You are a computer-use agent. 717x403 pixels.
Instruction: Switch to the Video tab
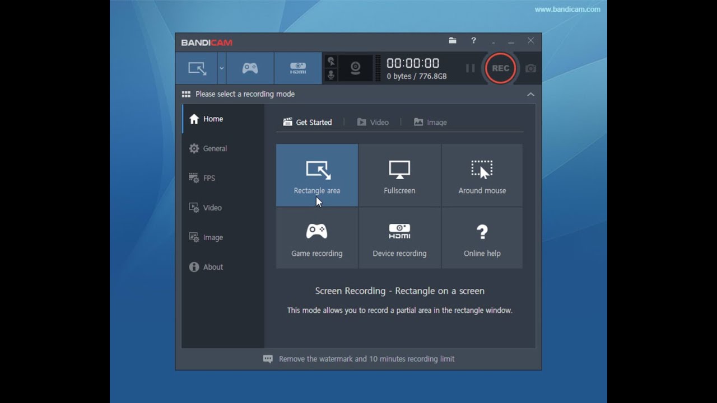pyautogui.click(x=373, y=122)
